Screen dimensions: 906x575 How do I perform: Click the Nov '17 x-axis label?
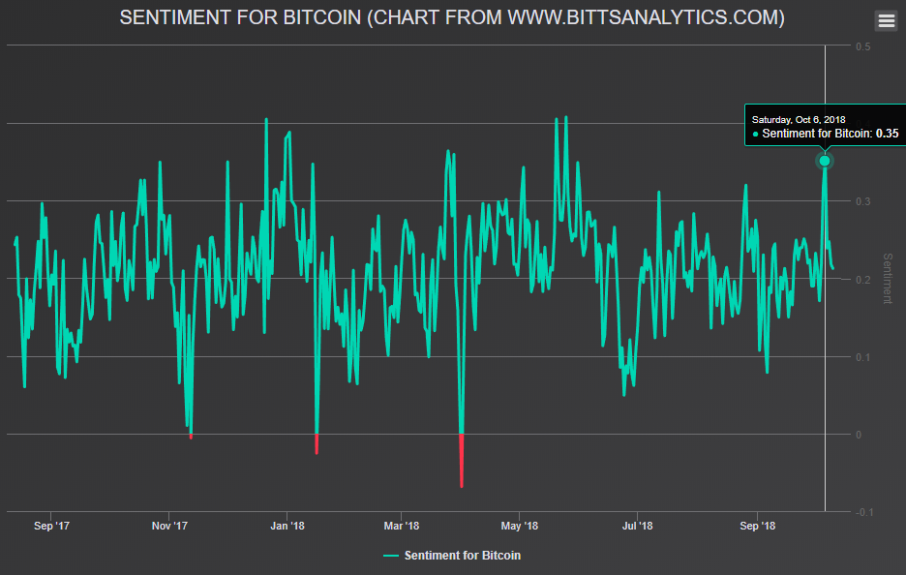pos(169,526)
